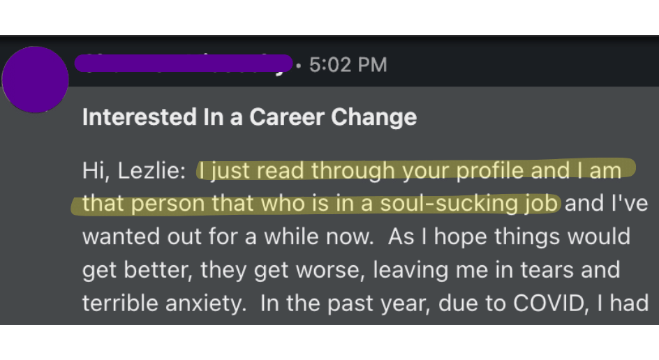Click the words "I had" at message end
The height and width of the screenshot is (360, 659).
[628, 305]
